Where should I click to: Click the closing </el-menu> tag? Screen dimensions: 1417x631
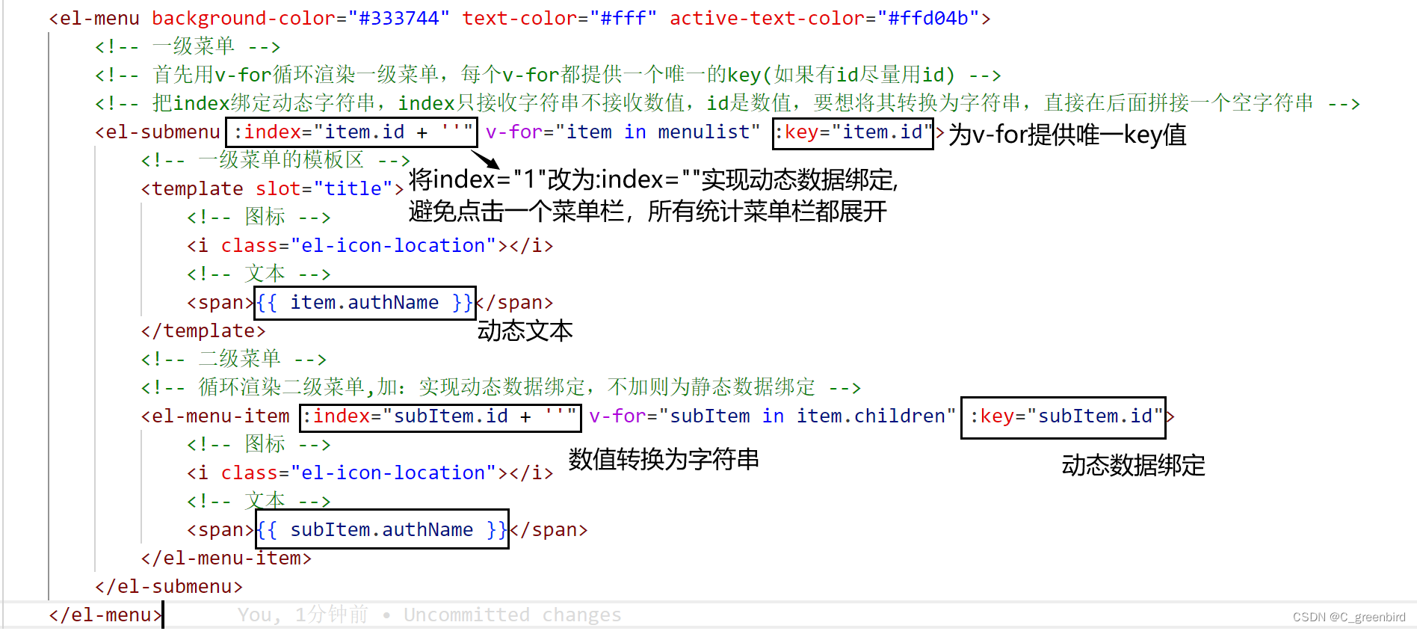105,615
